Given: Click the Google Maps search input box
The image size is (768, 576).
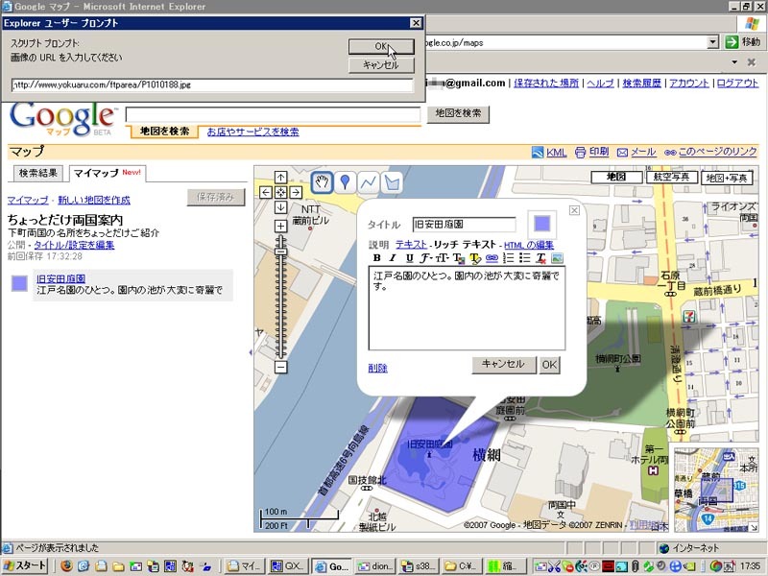Looking at the screenshot, I should (273, 114).
